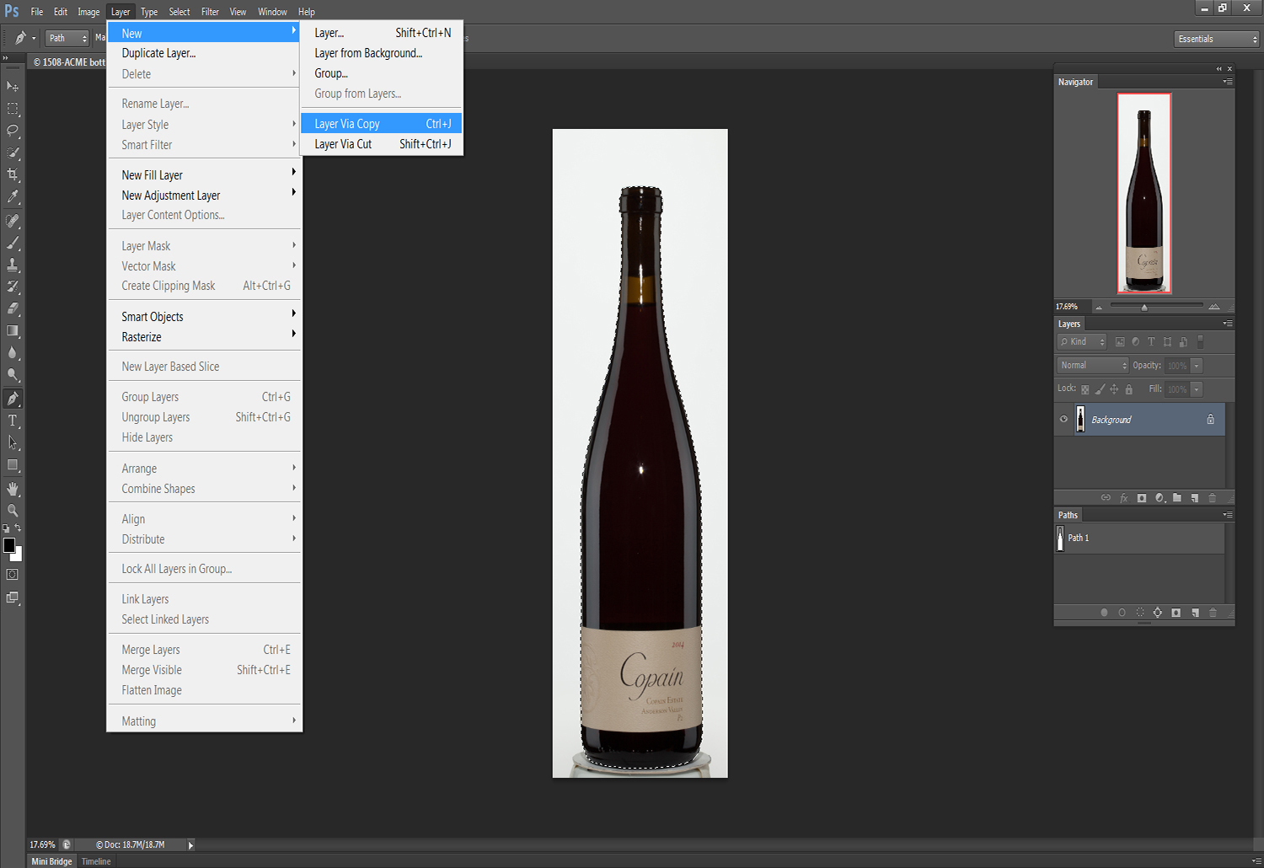1264x868 pixels.
Task: Switch to the Mini Bridge tab
Action: [x=51, y=861]
